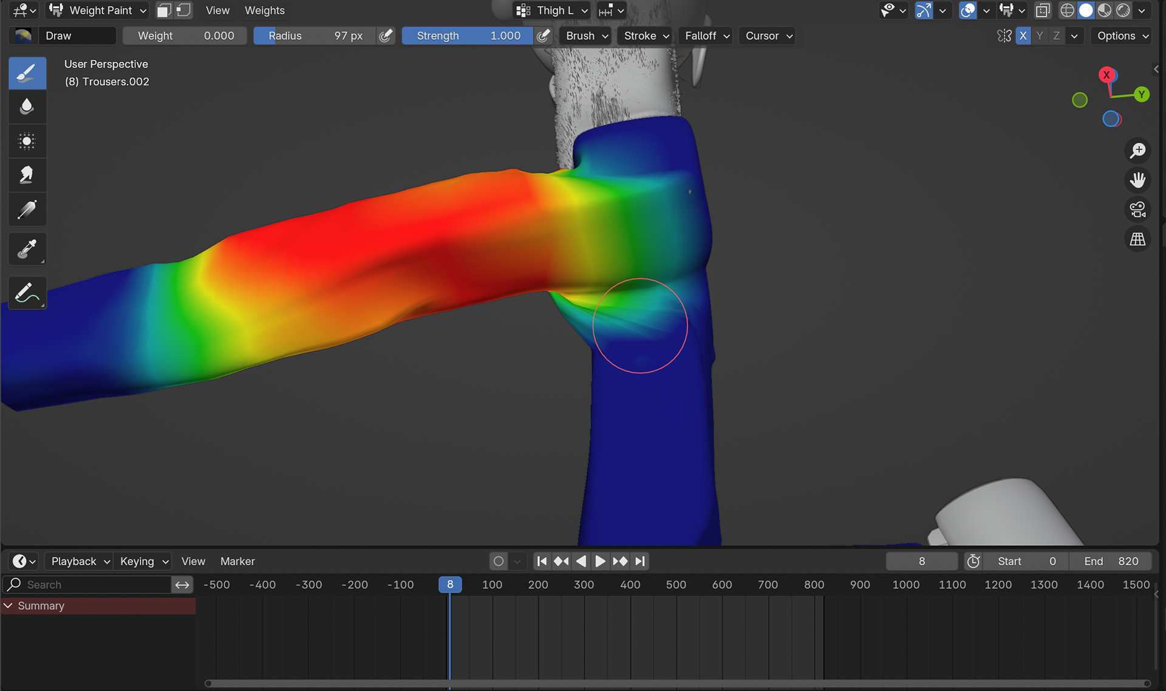
Task: Toggle viewport overlays display
Action: point(967,10)
